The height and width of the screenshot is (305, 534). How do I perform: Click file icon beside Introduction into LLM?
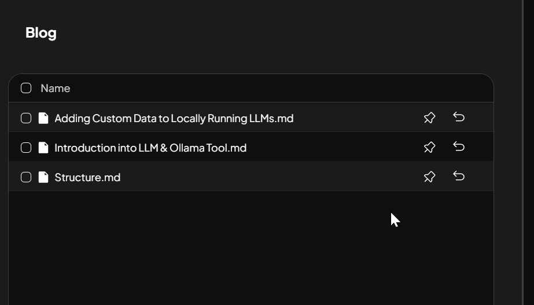(43, 148)
